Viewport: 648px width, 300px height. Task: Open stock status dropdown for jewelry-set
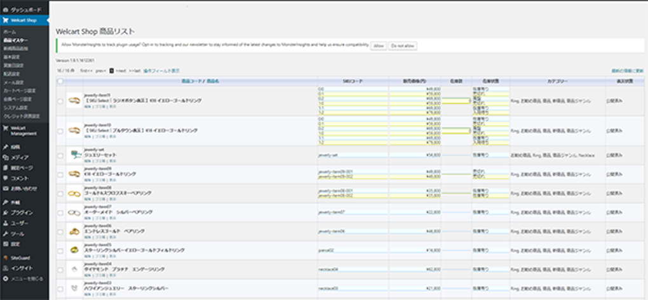[490, 155]
